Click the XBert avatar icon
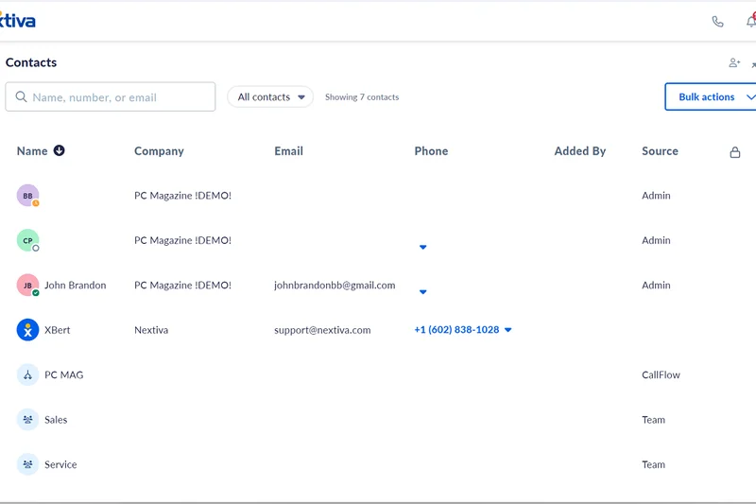756x504 pixels. [27, 330]
